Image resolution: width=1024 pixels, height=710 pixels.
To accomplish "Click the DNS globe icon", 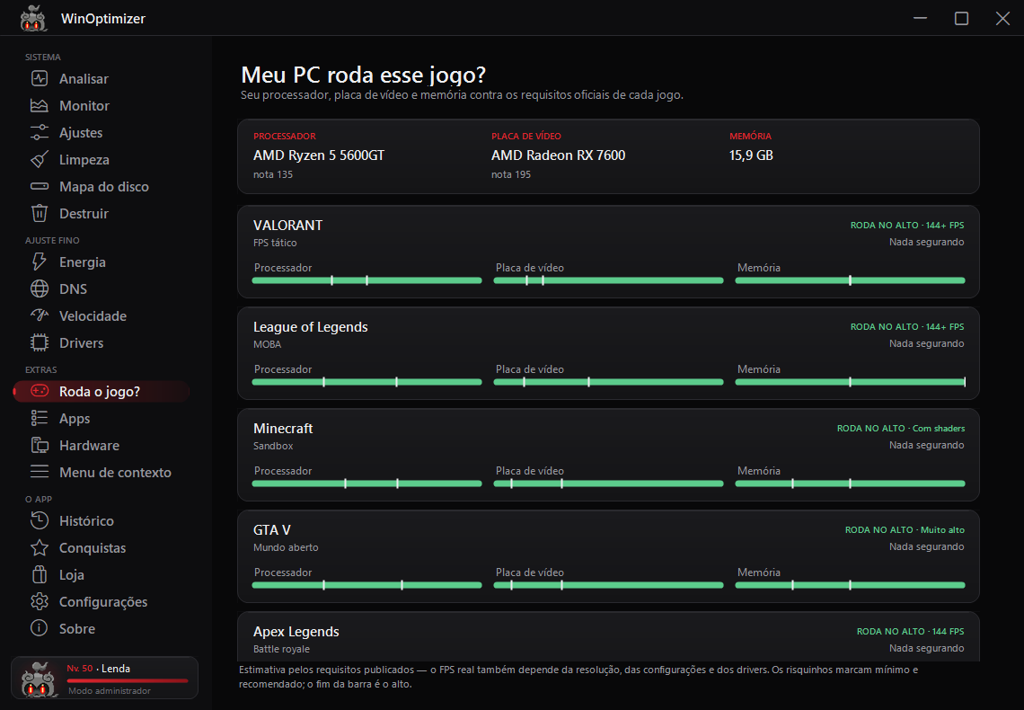I will (x=40, y=288).
